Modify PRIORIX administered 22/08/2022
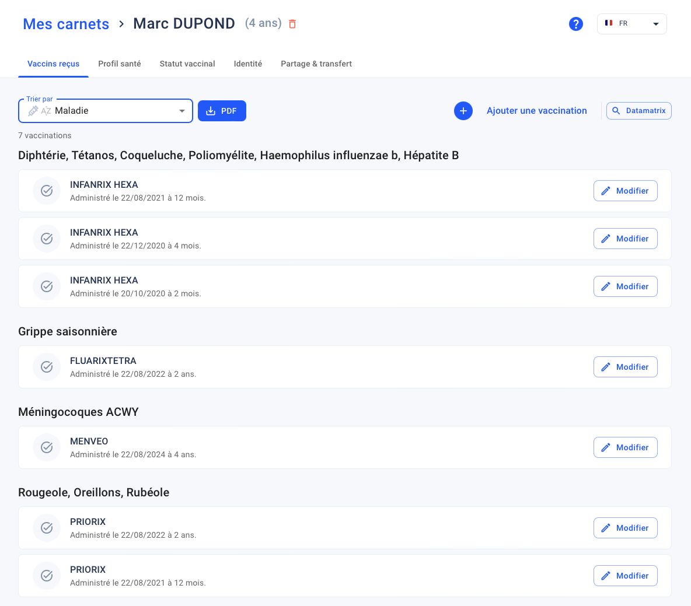 [x=625, y=528]
